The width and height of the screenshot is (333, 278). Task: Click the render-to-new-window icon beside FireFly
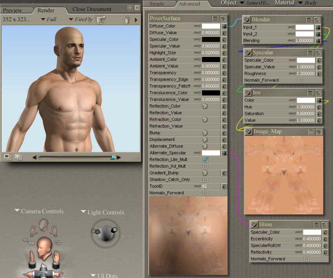pos(101,19)
